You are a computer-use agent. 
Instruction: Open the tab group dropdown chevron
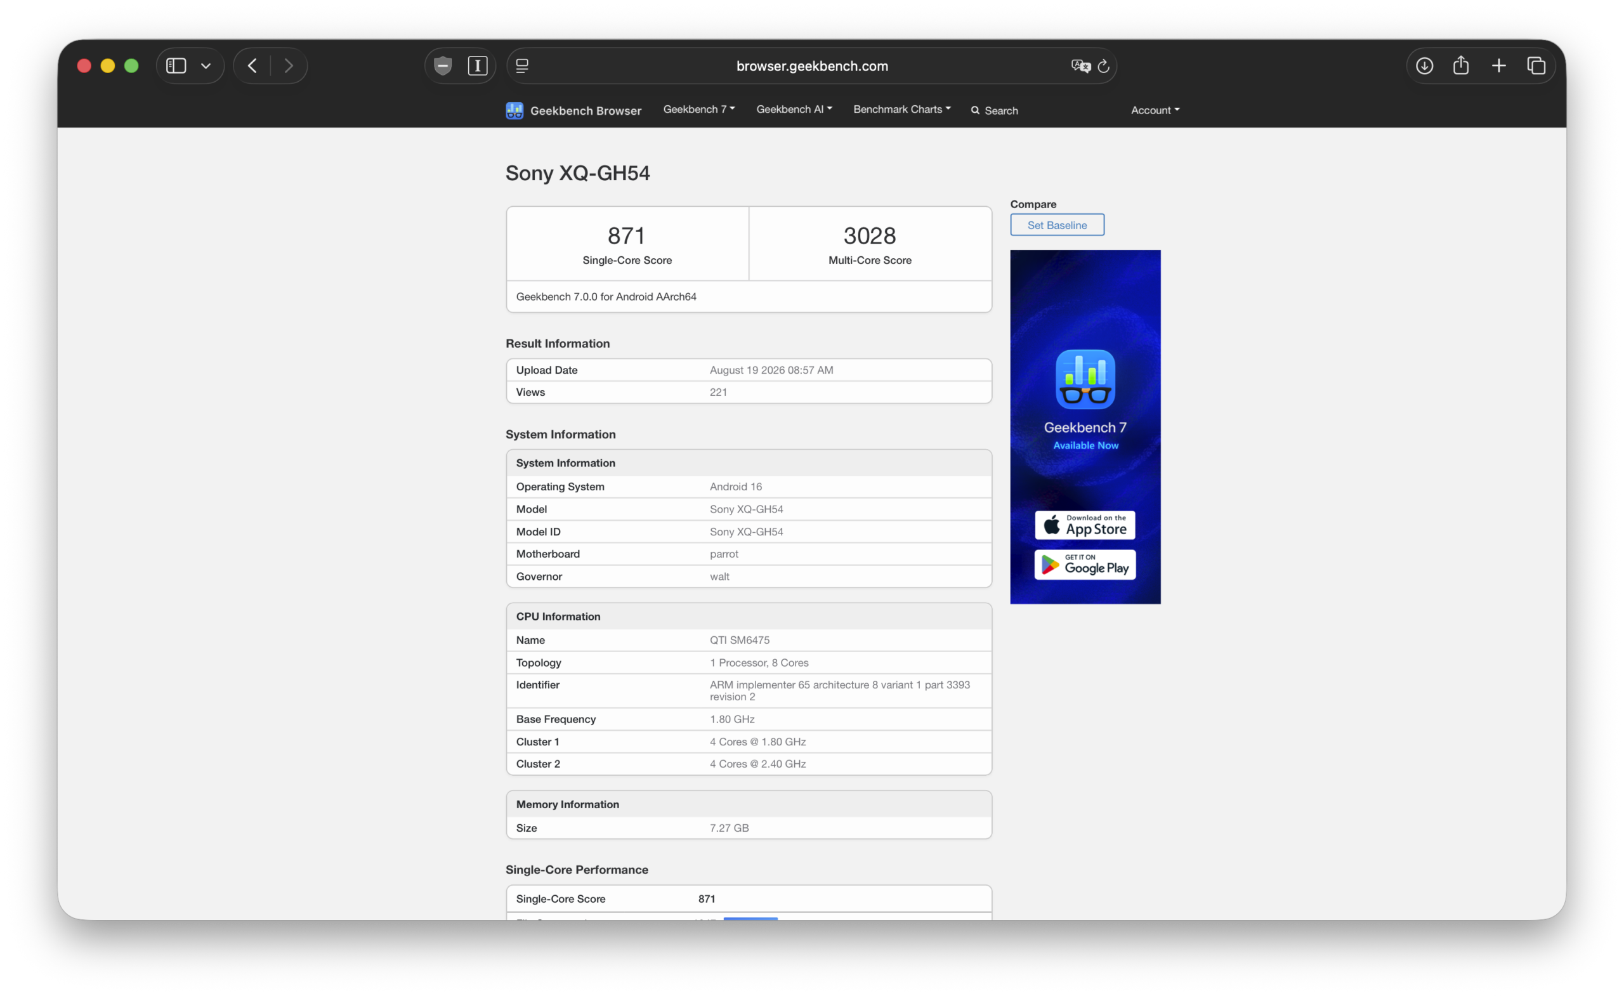pyautogui.click(x=206, y=66)
